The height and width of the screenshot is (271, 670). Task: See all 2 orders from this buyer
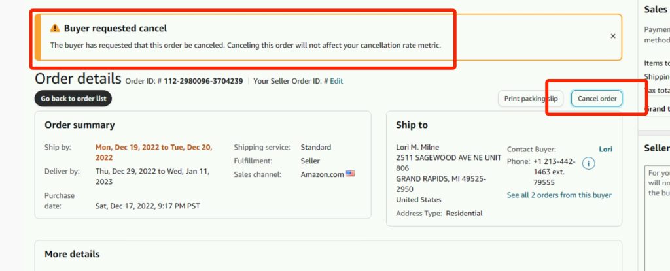pos(559,195)
